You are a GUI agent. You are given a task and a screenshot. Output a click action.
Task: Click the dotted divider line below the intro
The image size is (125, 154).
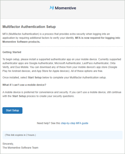pos(62,47)
